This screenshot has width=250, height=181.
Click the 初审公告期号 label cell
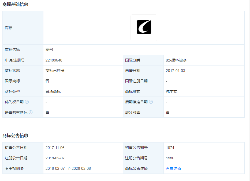coord(143,148)
